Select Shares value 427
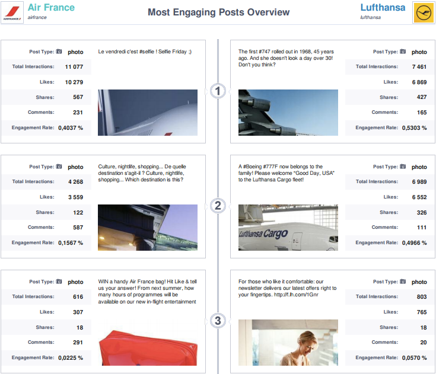Viewport: 436px width, 374px height. (422, 97)
